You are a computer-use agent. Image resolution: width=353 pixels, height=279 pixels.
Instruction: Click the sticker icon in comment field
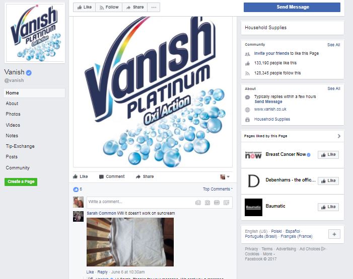coord(226,203)
